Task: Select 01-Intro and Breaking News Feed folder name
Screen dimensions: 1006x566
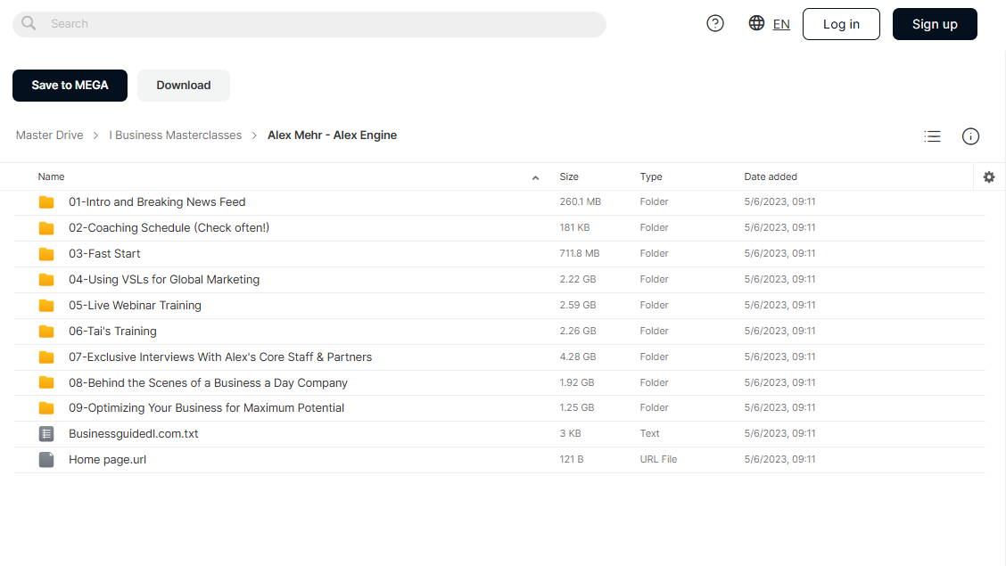Action: [x=157, y=202]
